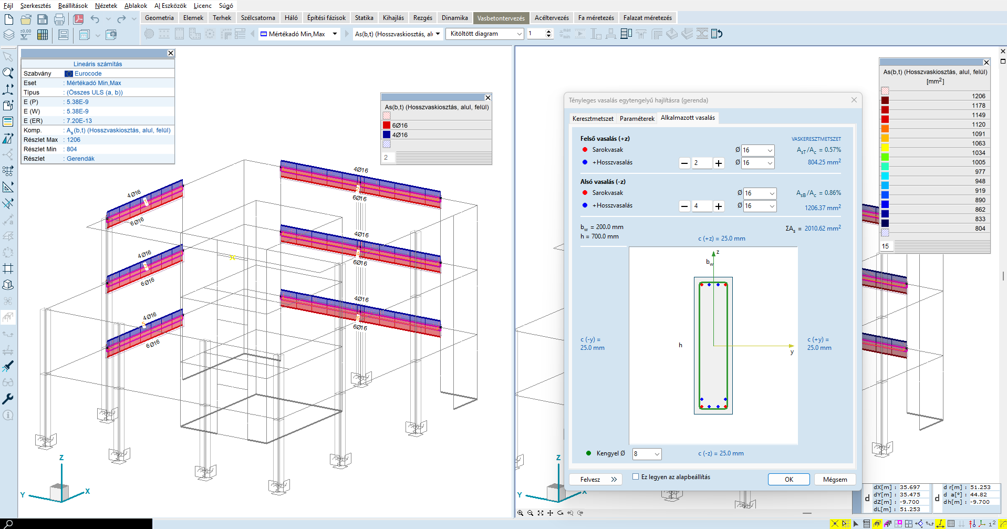The height and width of the screenshot is (529, 1007).
Task: Open bottom +Hosszvasalás diameter dropdown
Action: (x=759, y=206)
